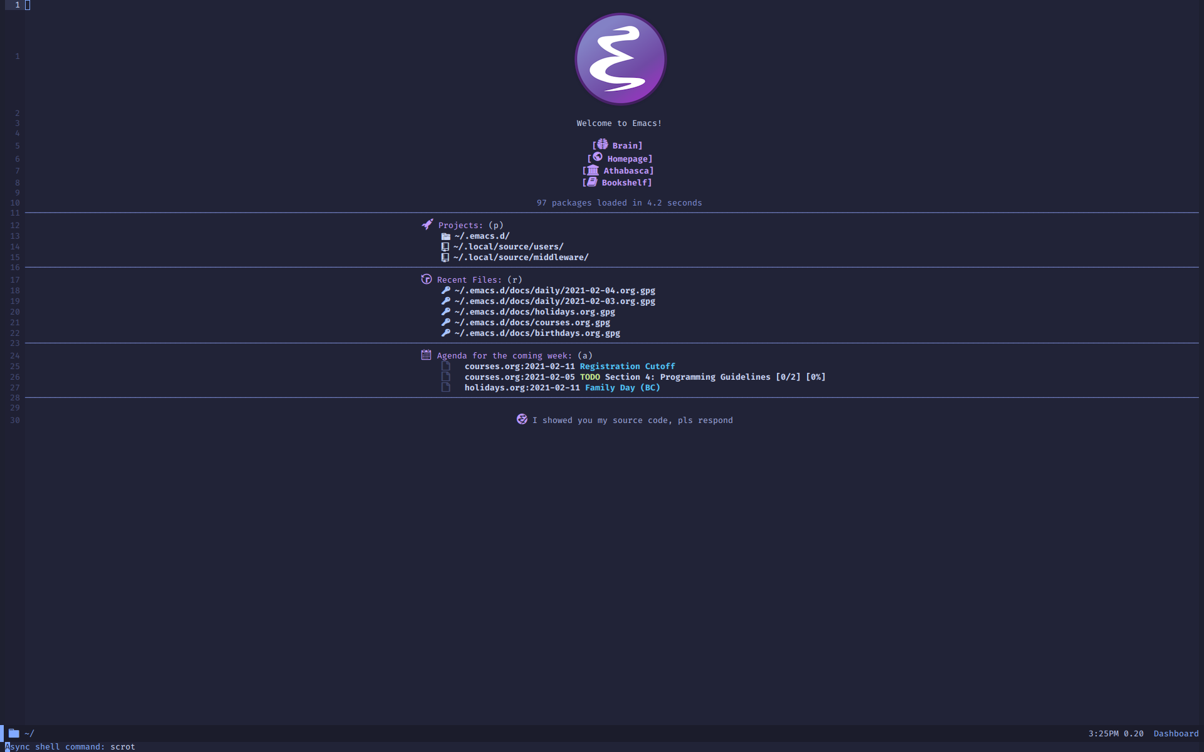1204x752 pixels.
Task: Click the Emacs dashboard logo icon
Action: [x=620, y=58]
